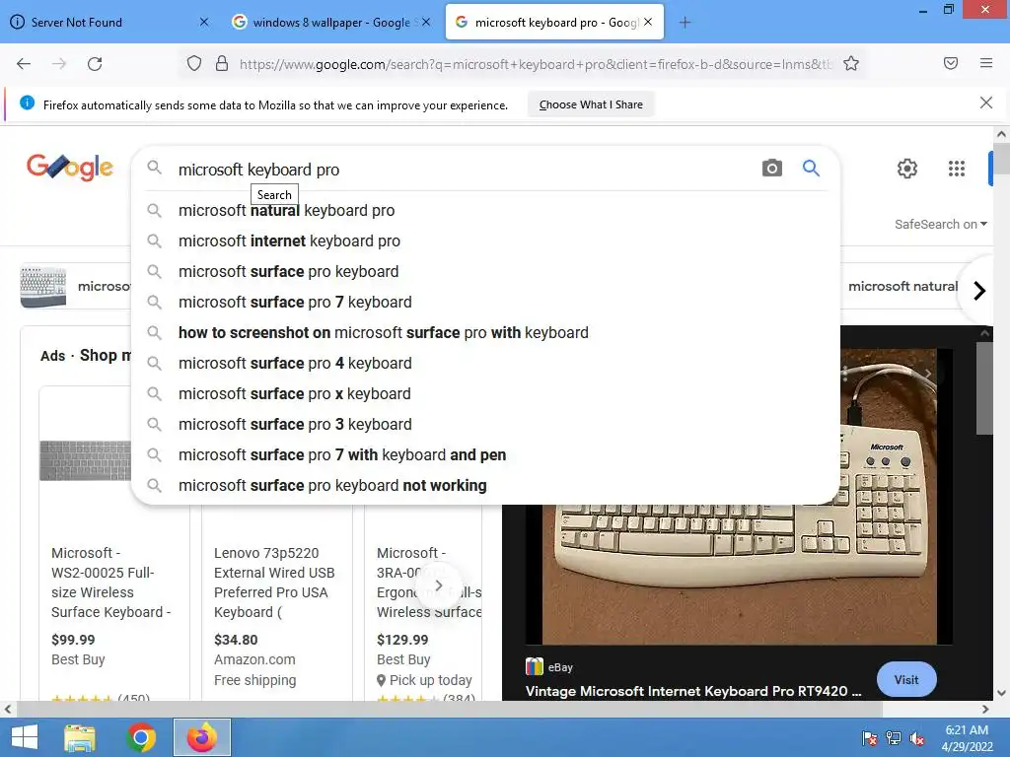Click the Action Center flag icon
Image resolution: width=1010 pixels, height=757 pixels.
(x=870, y=738)
